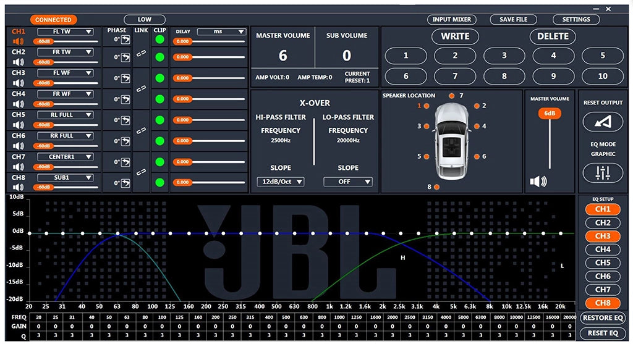Mute the CH7 speaker icon

(x=19, y=167)
